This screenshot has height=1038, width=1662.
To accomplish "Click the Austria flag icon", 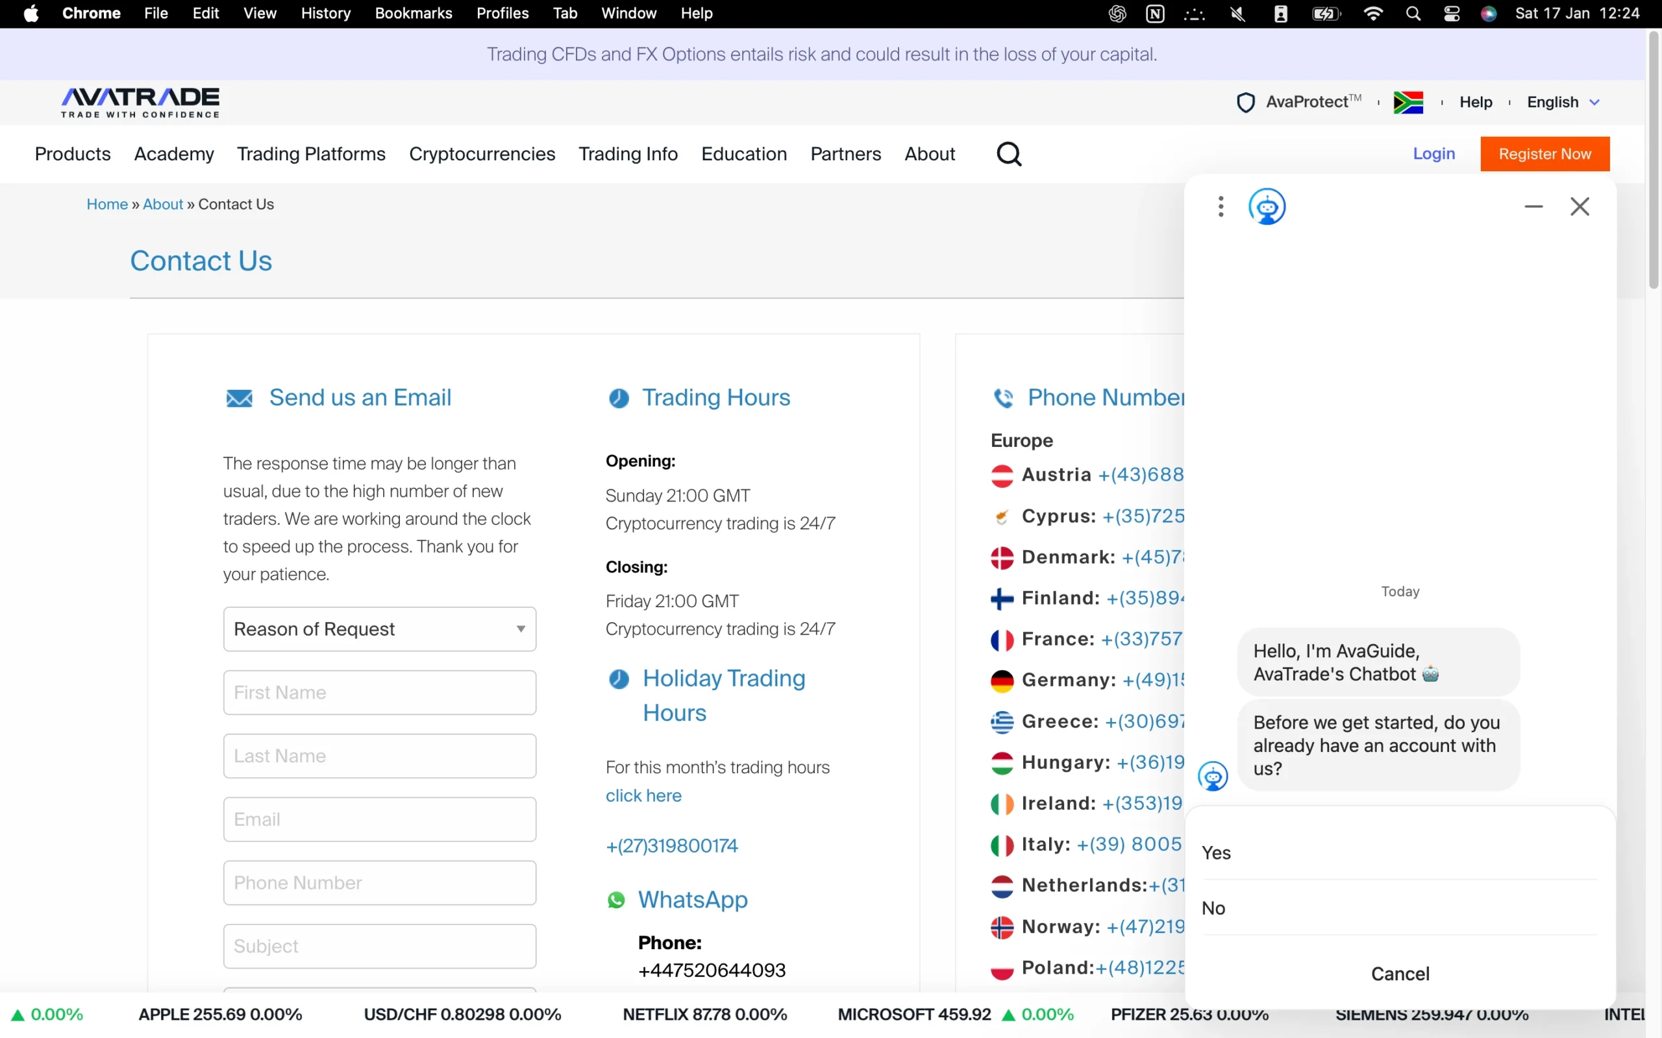I will pyautogui.click(x=1002, y=474).
